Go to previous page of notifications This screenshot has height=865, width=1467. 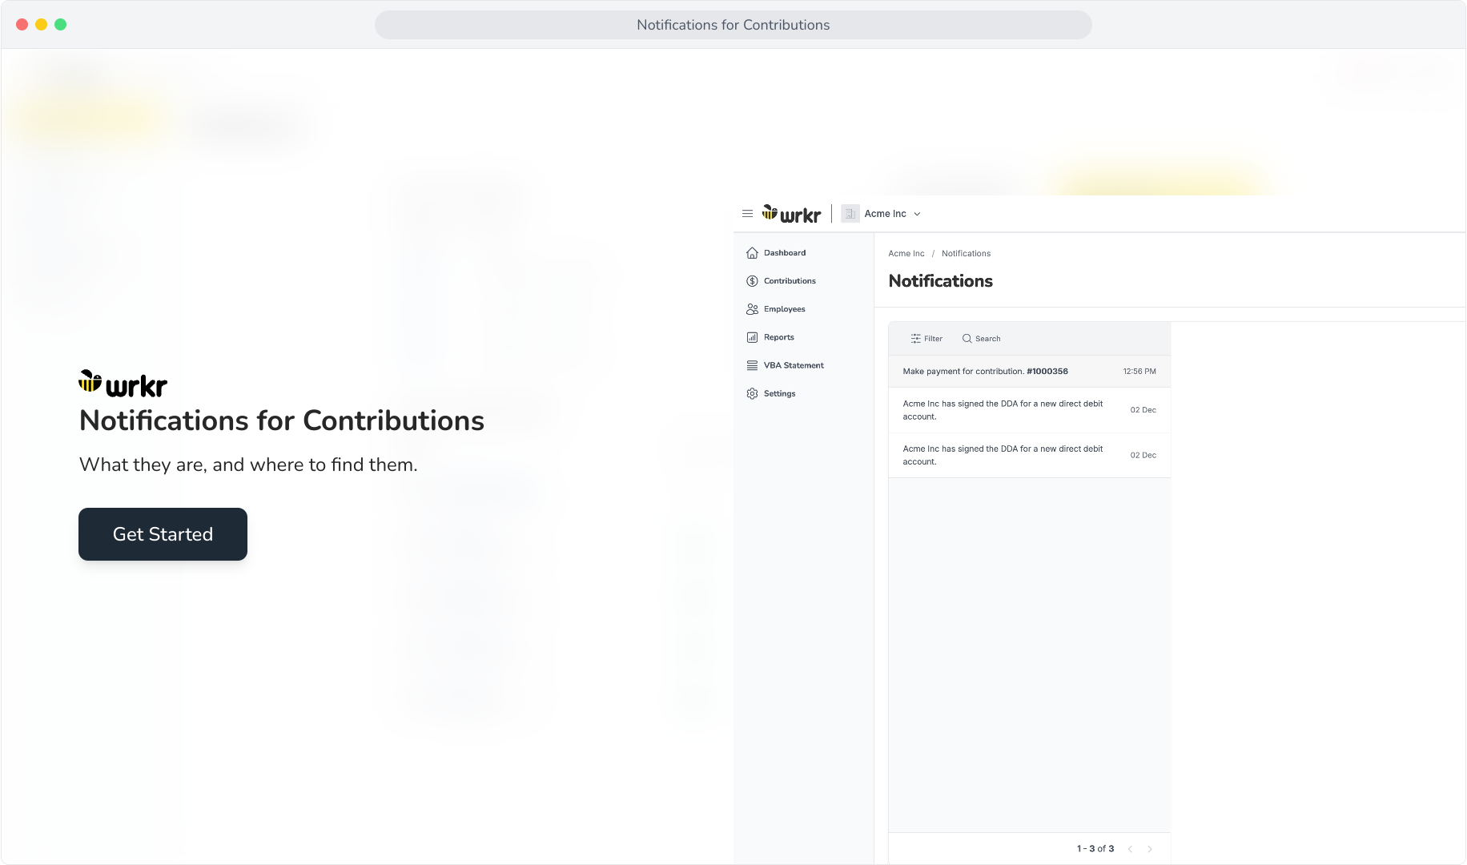click(1130, 849)
